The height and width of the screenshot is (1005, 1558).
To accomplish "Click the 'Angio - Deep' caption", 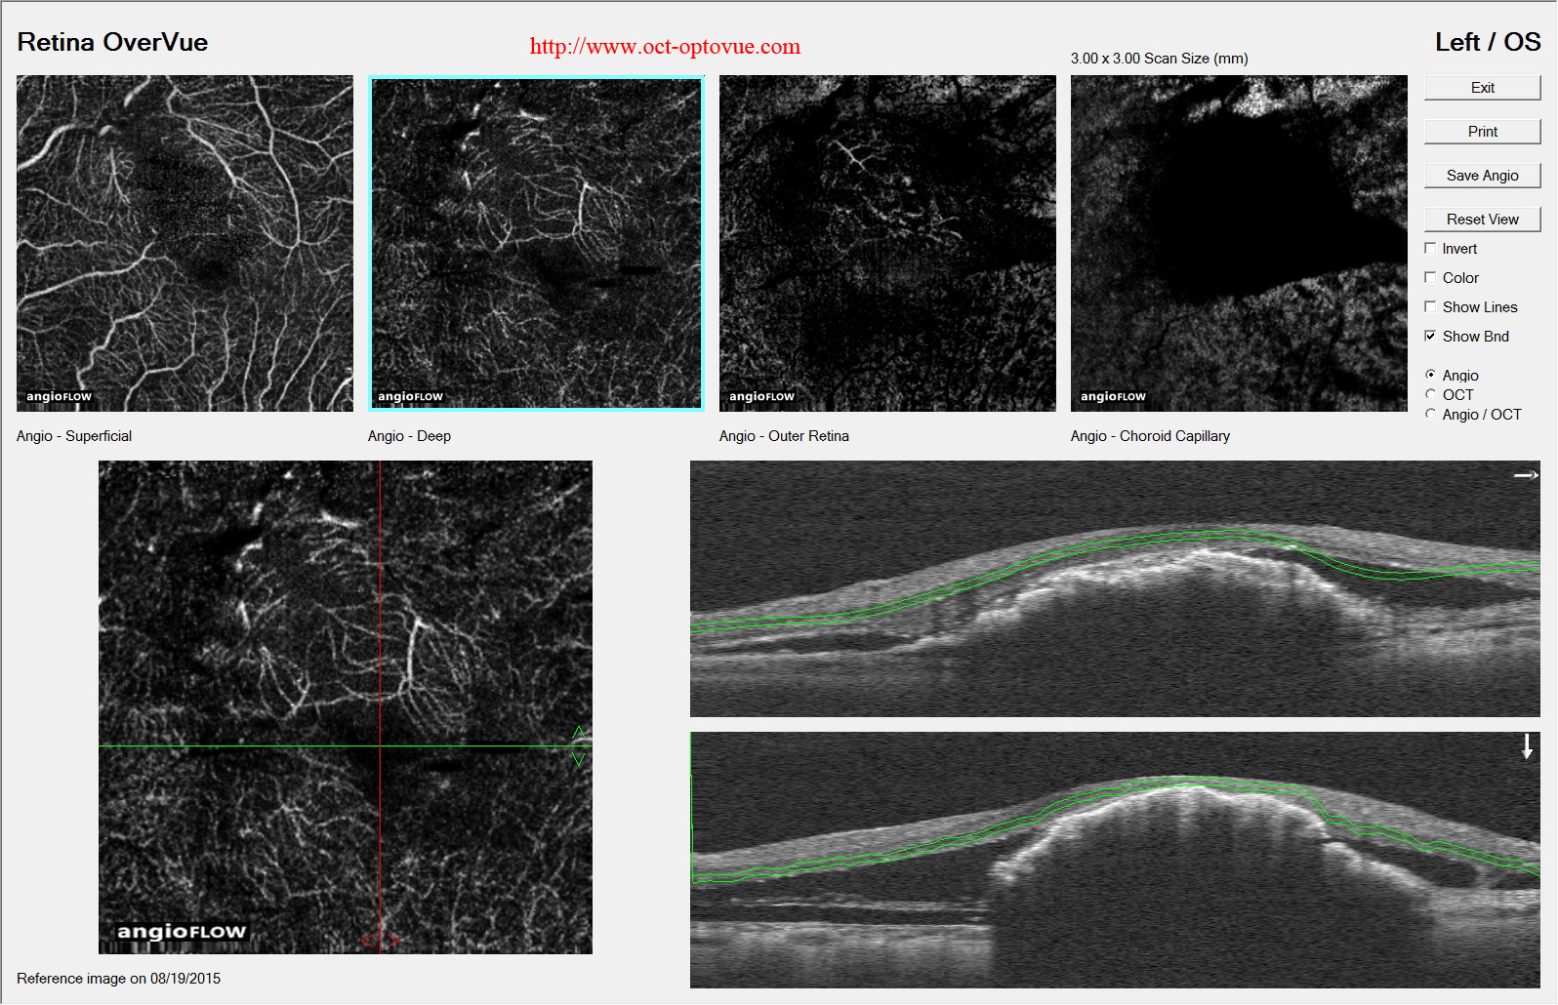I will tap(409, 436).
